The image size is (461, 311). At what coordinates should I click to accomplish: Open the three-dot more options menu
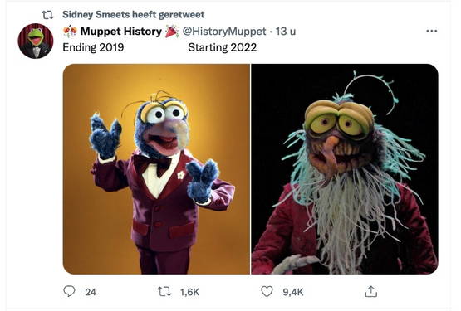(431, 31)
